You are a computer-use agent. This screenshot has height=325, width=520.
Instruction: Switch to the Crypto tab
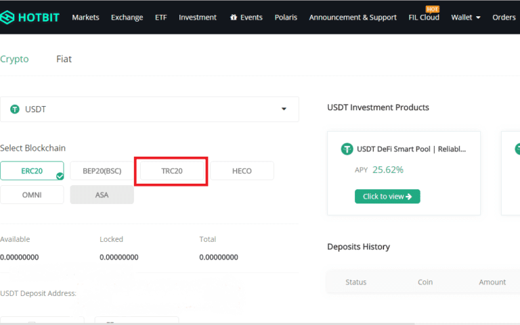tap(14, 59)
